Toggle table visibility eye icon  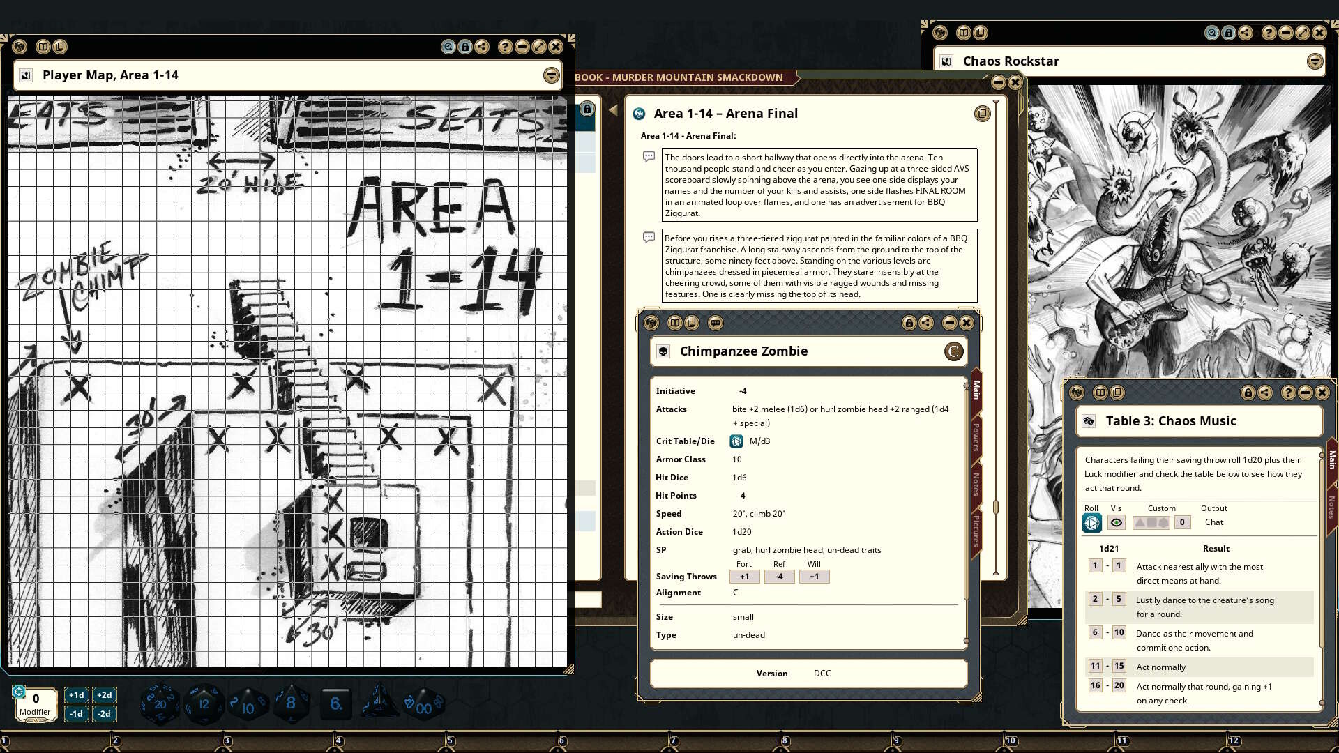pos(1117,522)
